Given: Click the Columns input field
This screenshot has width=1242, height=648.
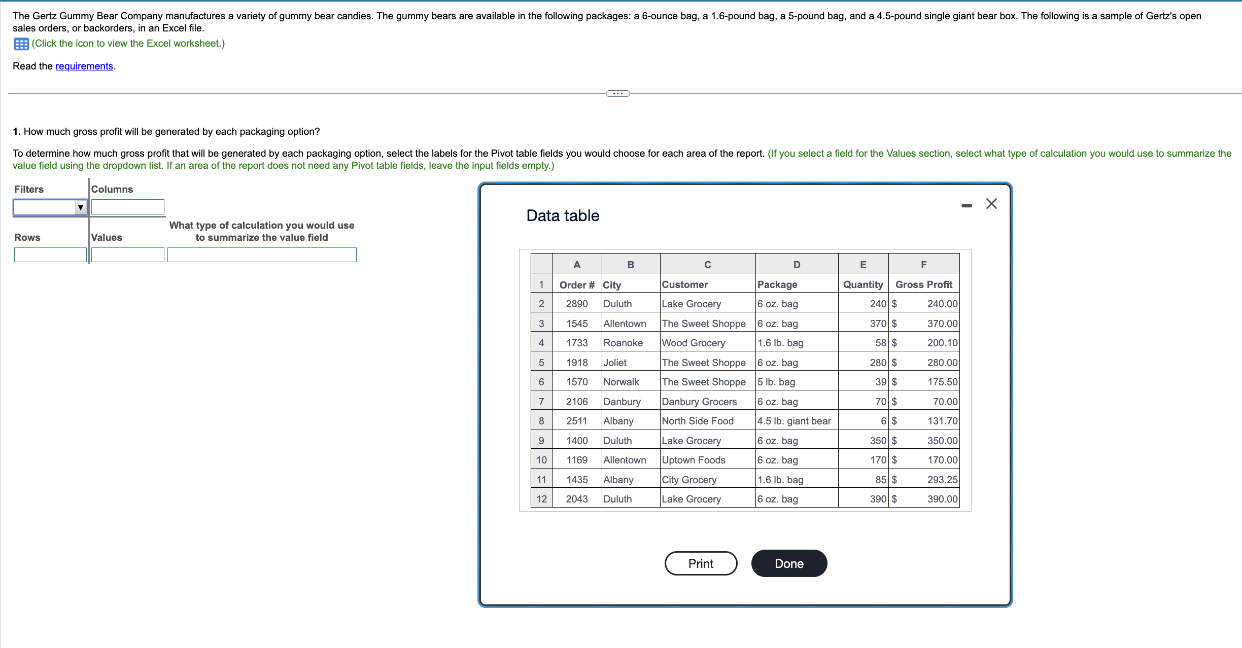Looking at the screenshot, I should (x=127, y=207).
